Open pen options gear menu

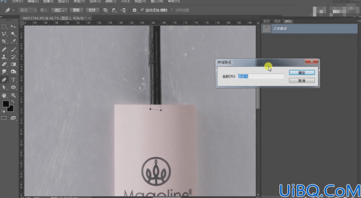(135, 10)
